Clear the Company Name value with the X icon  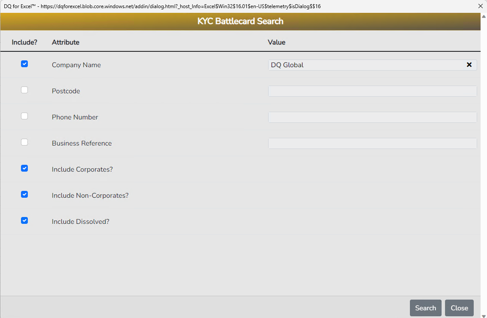[x=469, y=65]
